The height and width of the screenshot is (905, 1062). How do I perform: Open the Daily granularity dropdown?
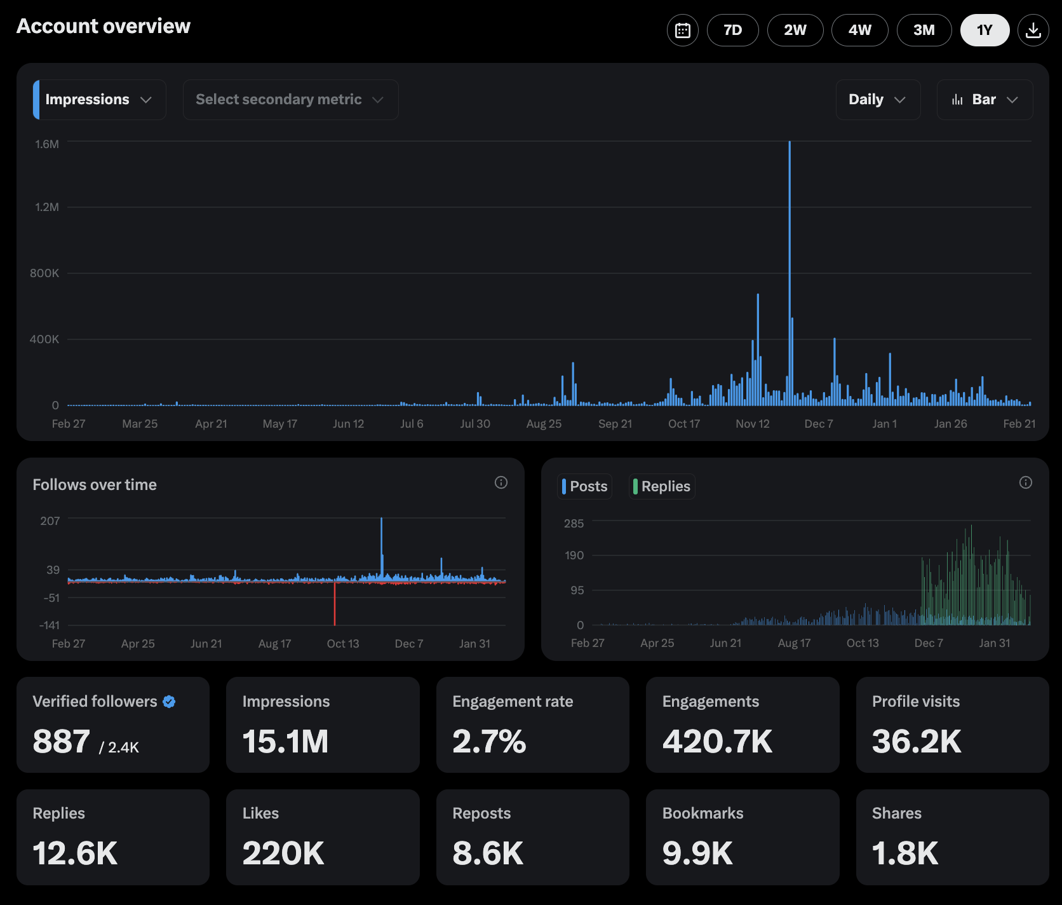click(x=878, y=100)
